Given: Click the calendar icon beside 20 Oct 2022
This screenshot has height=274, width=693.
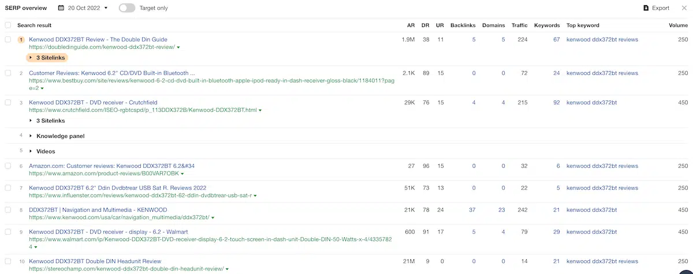Looking at the screenshot, I should pos(61,8).
